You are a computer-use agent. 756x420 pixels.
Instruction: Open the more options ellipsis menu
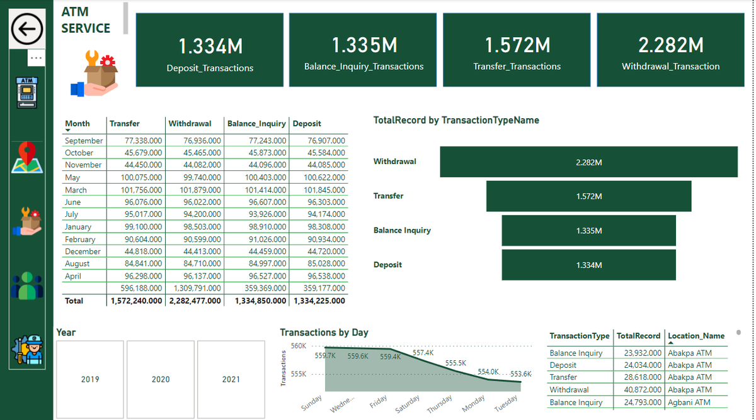tap(36, 58)
